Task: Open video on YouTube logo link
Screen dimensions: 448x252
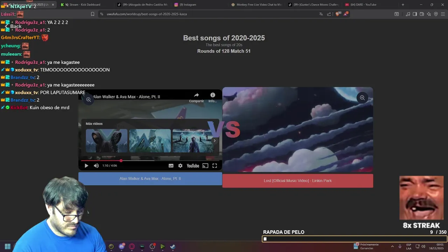Action: (193, 166)
